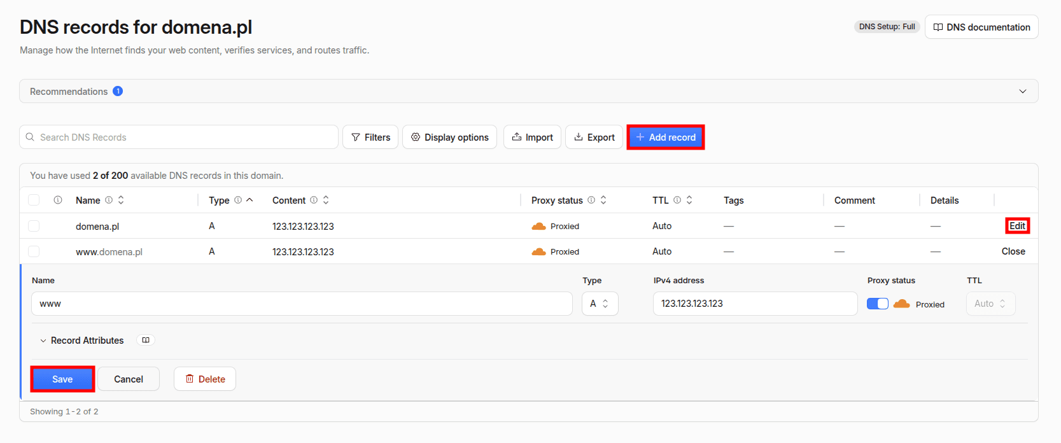The image size is (1061, 443).
Task: Click the Details column header
Action: click(x=944, y=200)
